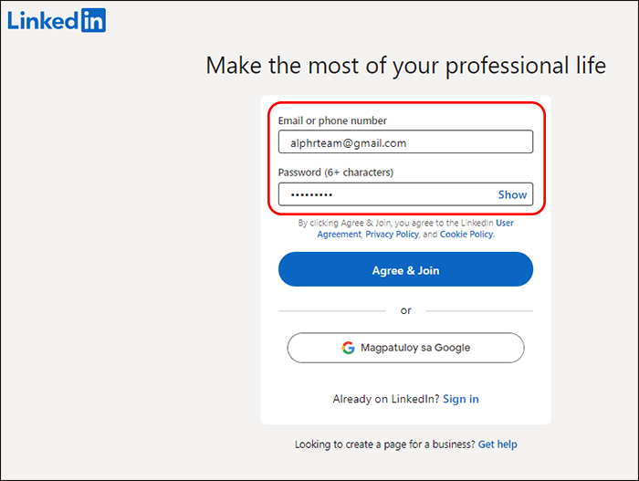Click the "Password (6+ characters)" label
Screen dimensions: 639x481
coord(335,172)
